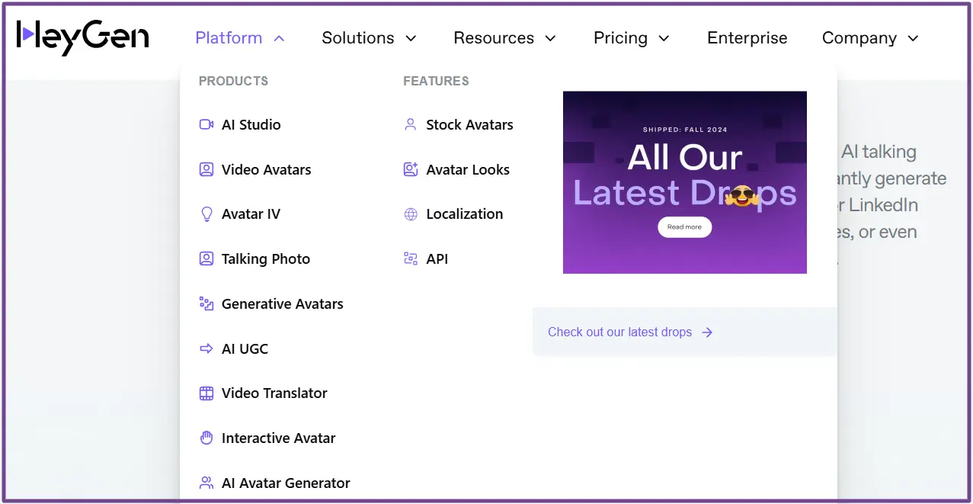
Task: Click the Talking Photo icon
Action: [x=206, y=258]
